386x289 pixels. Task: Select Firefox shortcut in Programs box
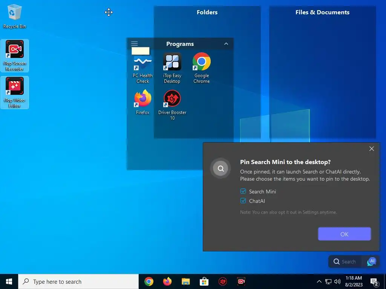tap(142, 102)
